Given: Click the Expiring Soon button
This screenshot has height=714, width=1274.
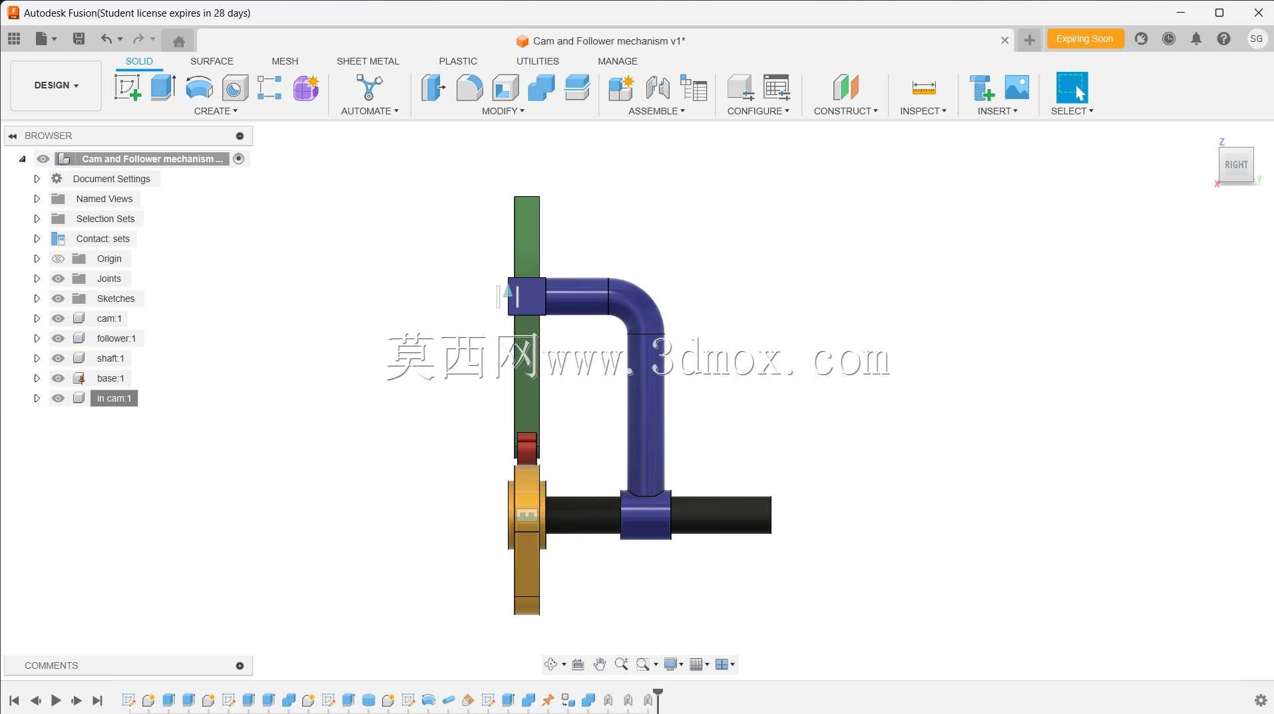Looking at the screenshot, I should click(x=1085, y=39).
